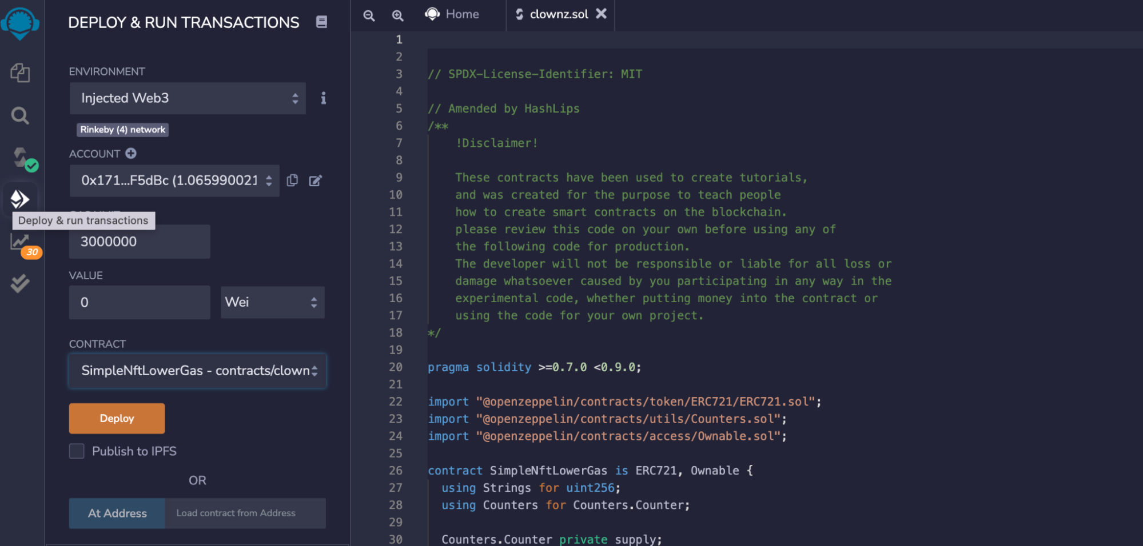Focus the Load contract from Address field
1143x546 pixels.
click(245, 513)
